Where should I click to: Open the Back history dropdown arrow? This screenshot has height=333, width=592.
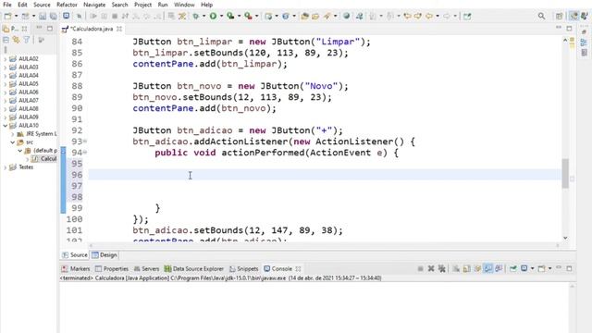tap(438, 16)
